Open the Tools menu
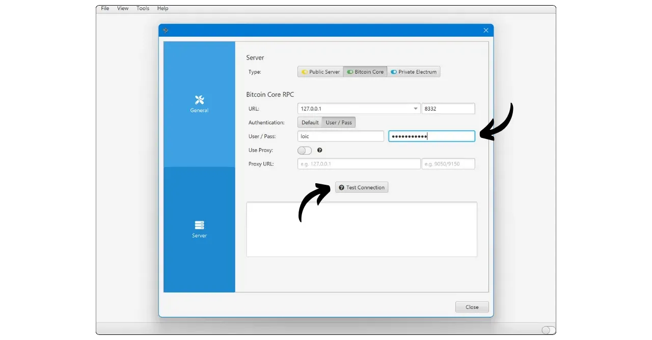This screenshot has height=340, width=652. (143, 9)
